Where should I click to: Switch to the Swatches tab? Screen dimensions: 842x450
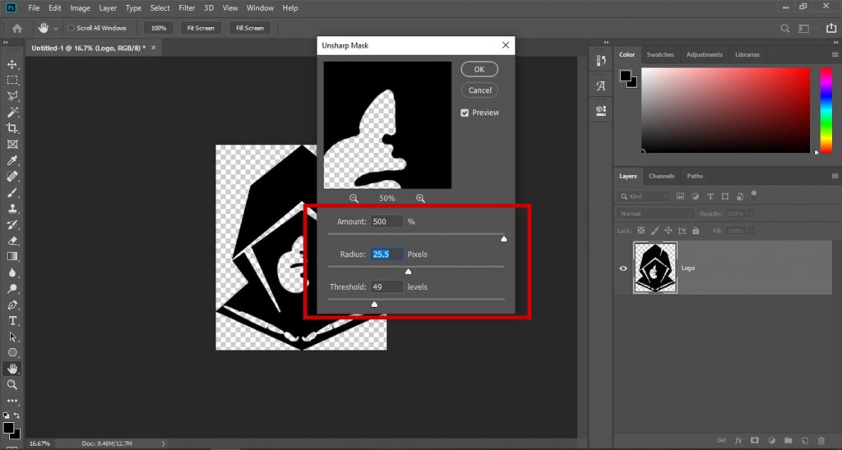click(x=660, y=55)
